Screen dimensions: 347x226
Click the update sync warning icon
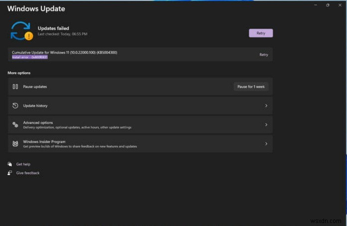(x=22, y=31)
